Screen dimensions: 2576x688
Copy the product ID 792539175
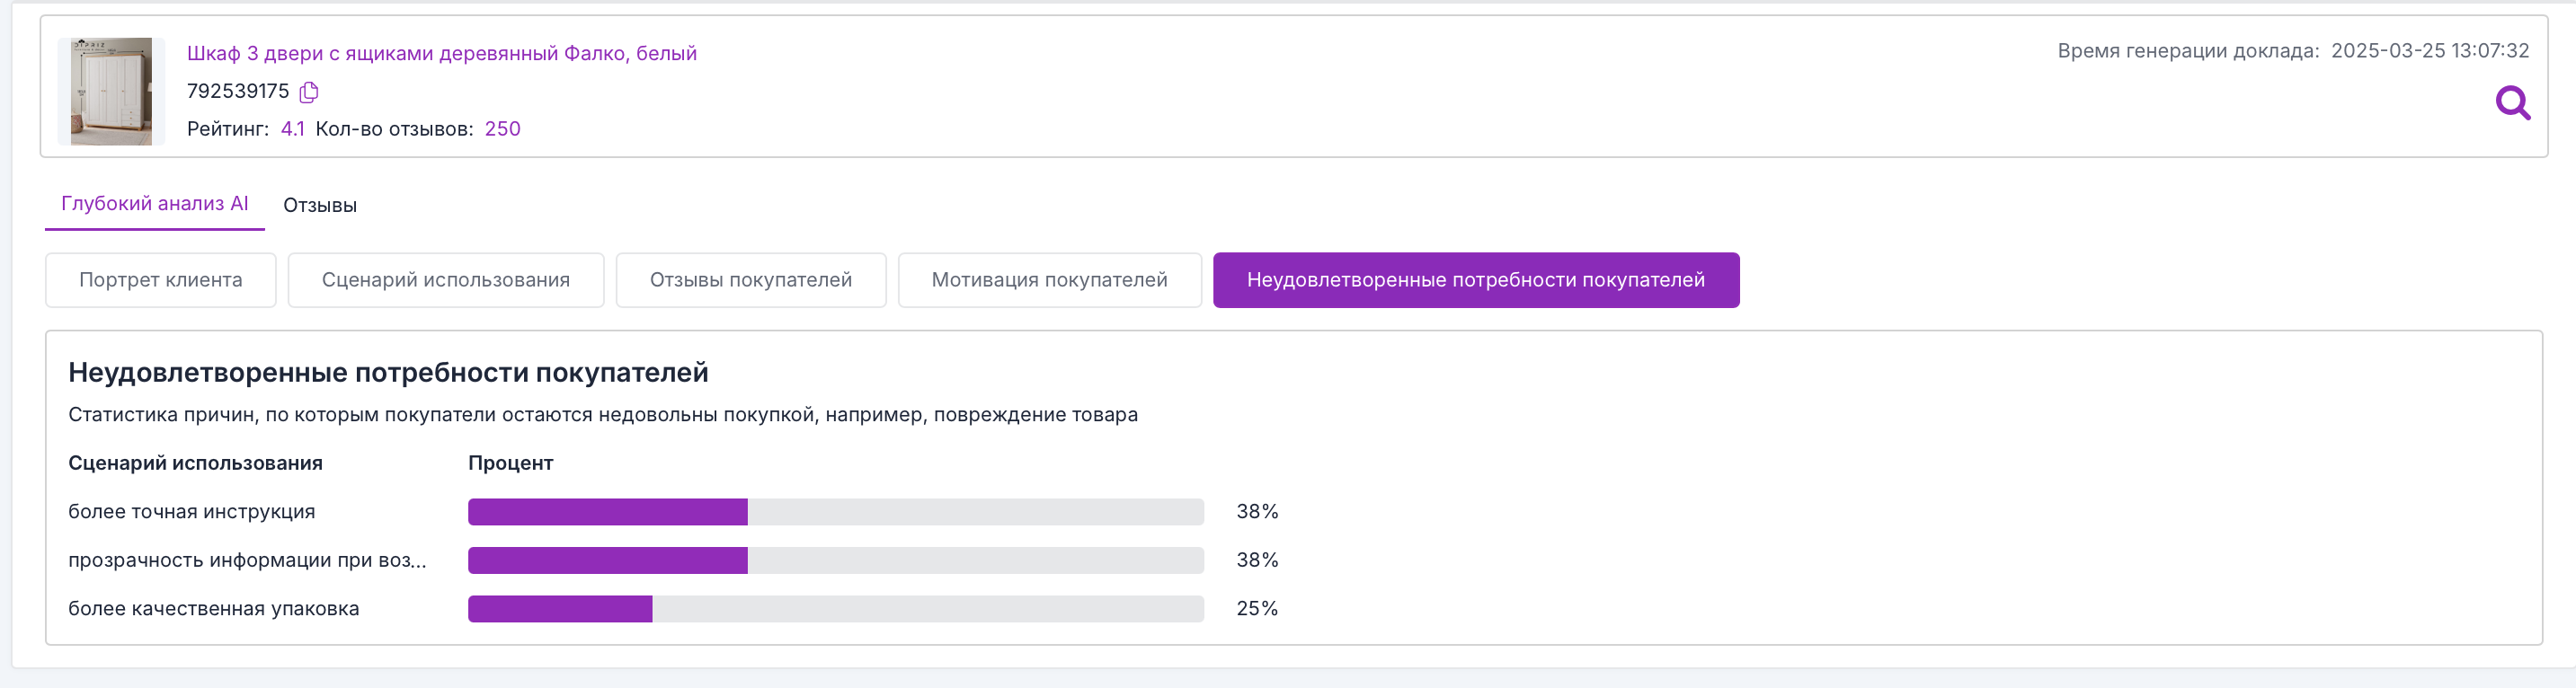[x=309, y=92]
